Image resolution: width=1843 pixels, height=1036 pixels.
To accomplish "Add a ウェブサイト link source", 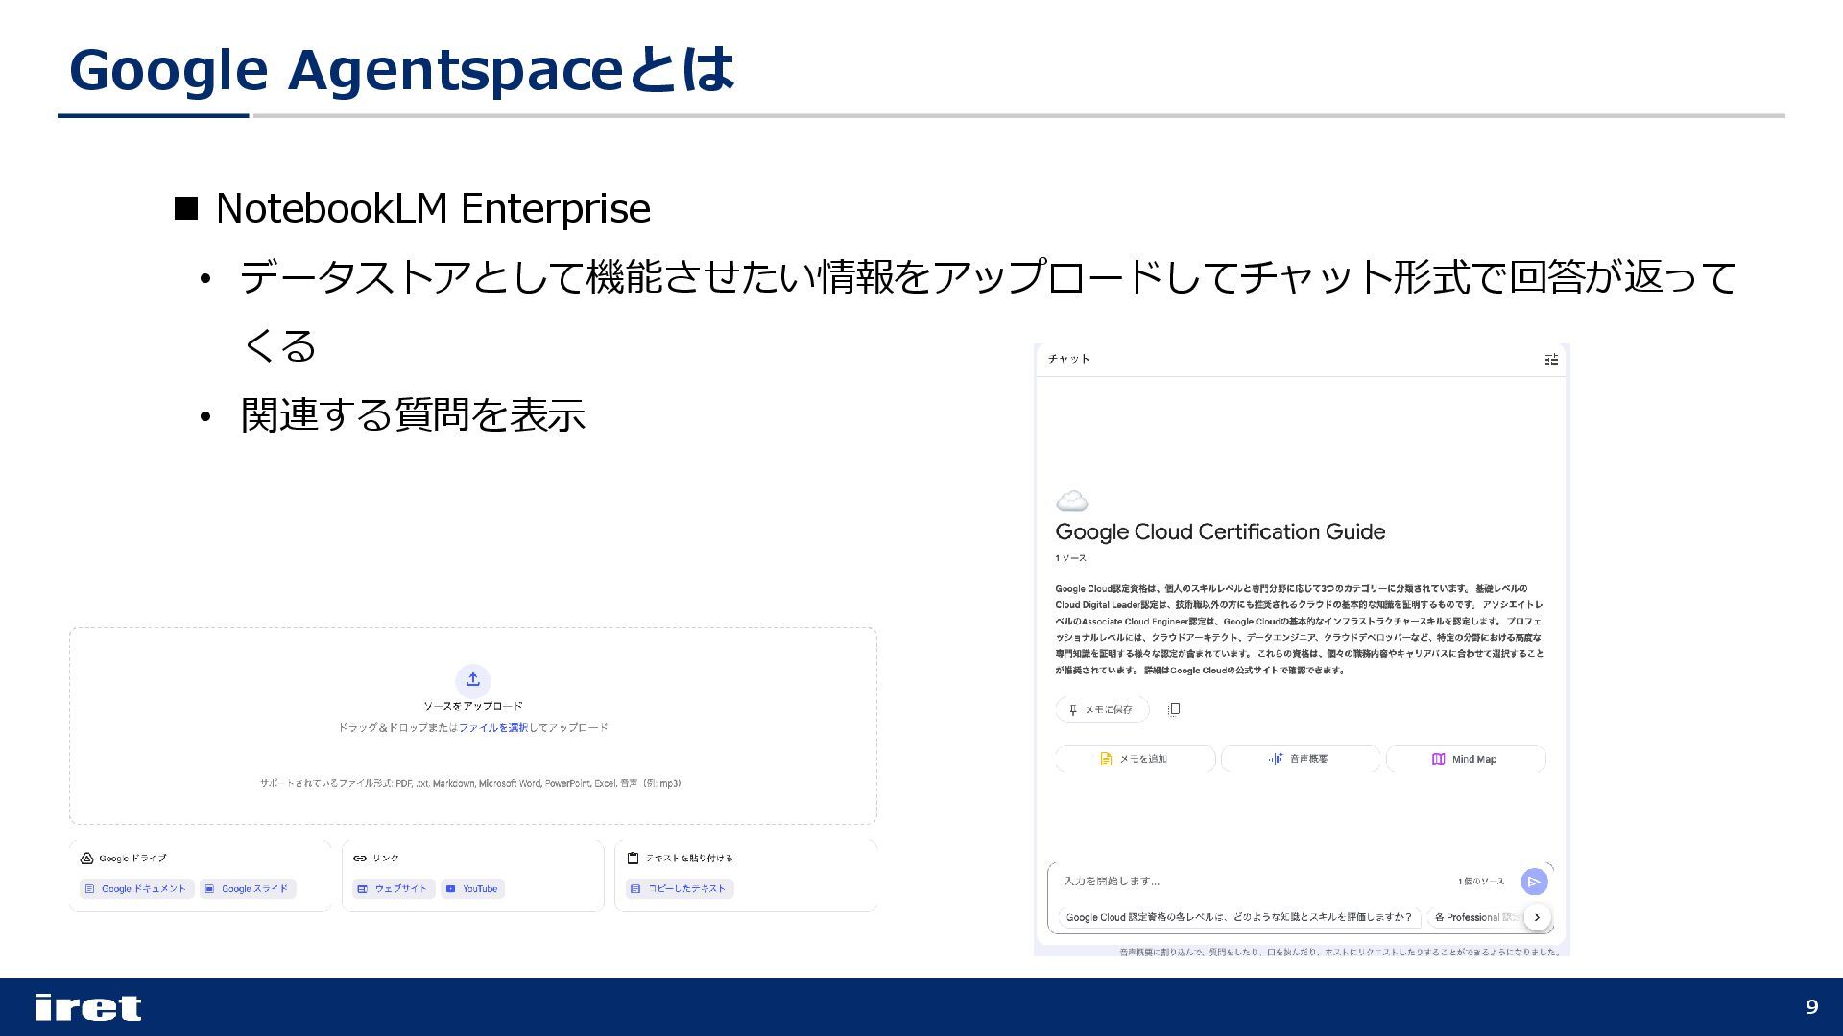I will [394, 889].
